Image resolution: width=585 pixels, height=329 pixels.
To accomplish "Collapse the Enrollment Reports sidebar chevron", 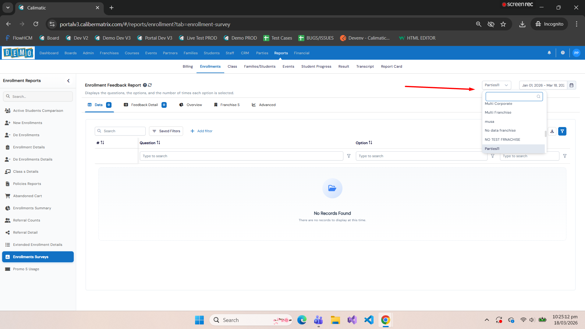I will [x=68, y=81].
